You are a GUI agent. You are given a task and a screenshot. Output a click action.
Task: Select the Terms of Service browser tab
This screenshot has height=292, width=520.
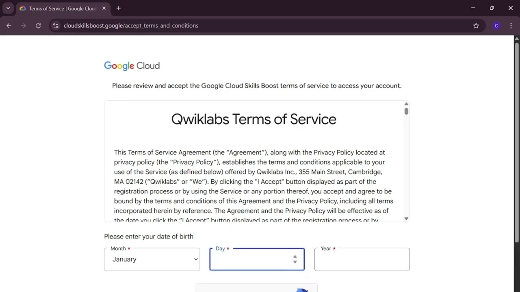point(63,8)
